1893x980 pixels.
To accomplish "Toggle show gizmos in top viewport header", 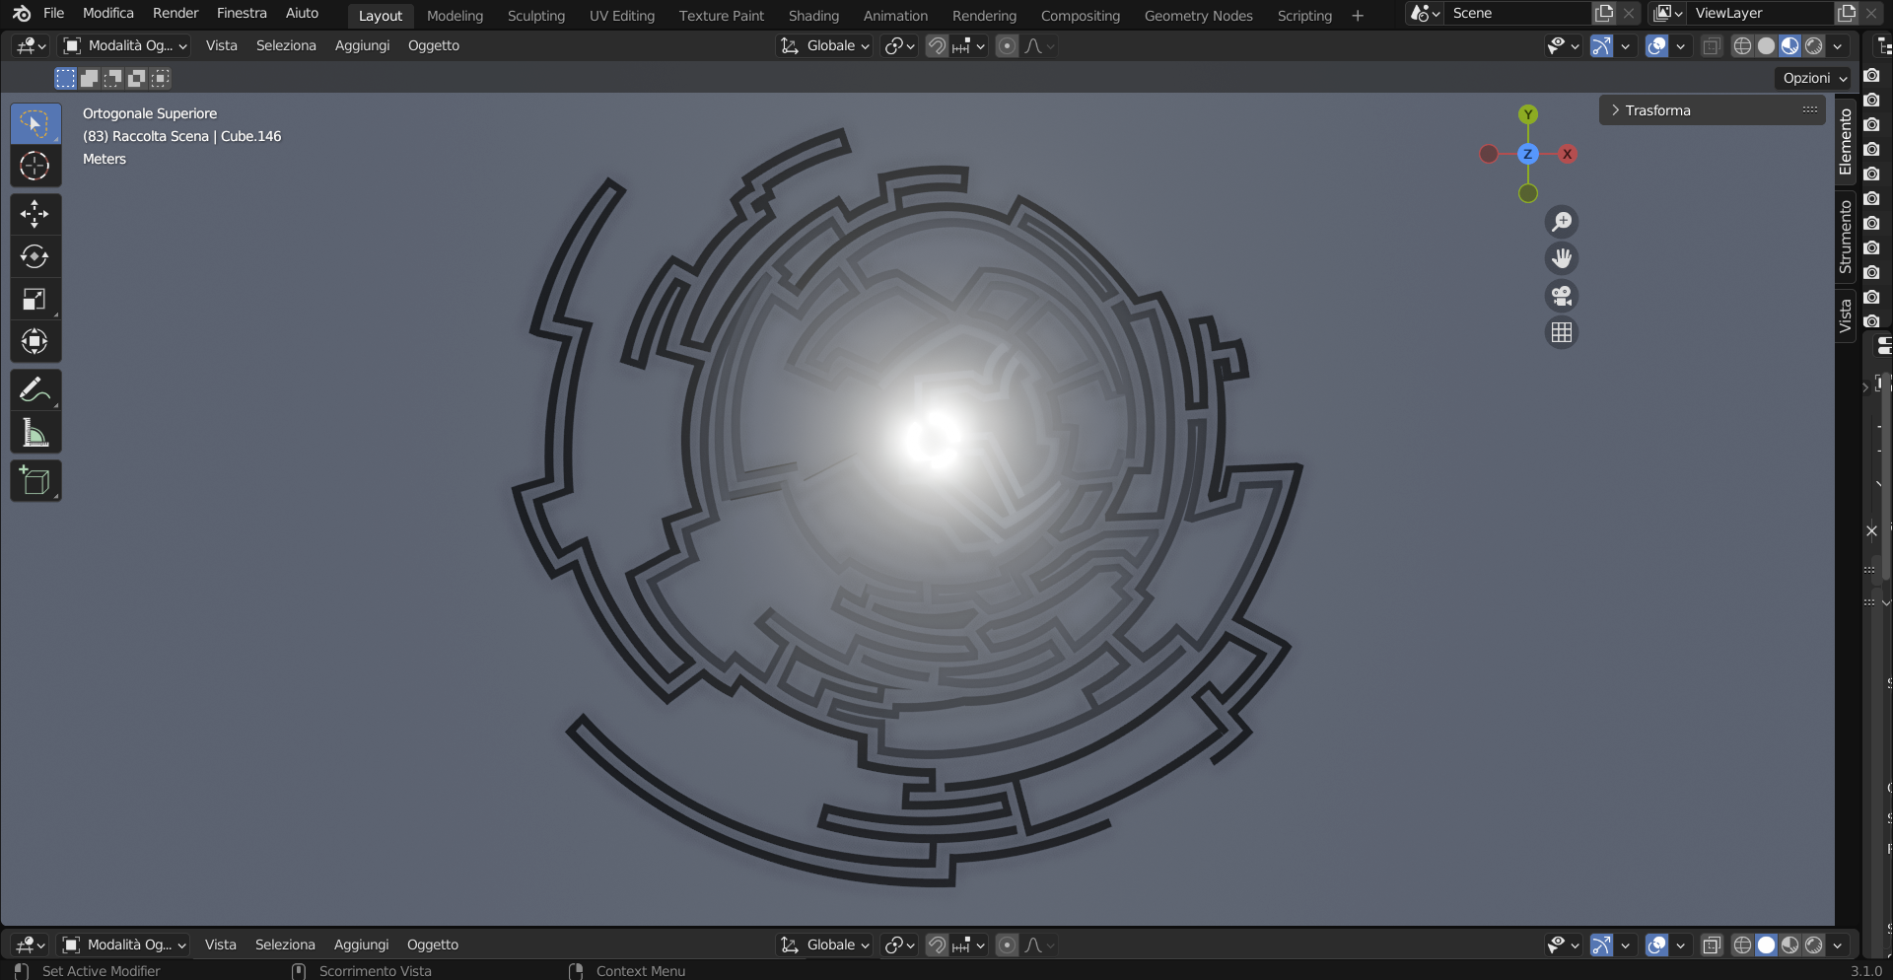I will pos(1602,45).
